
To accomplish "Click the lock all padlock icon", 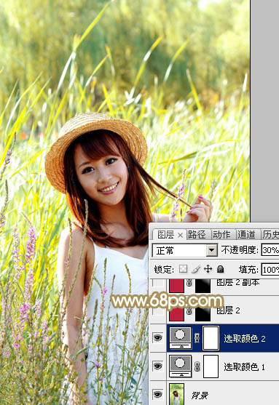I will coord(220,269).
